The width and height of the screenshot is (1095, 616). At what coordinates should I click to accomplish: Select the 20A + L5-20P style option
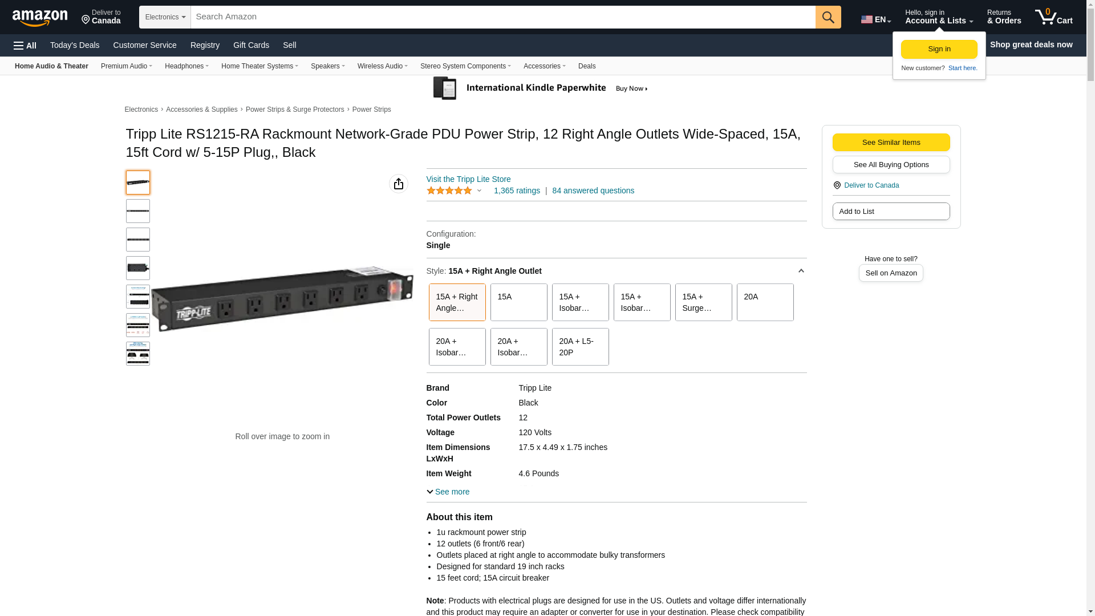(x=580, y=347)
